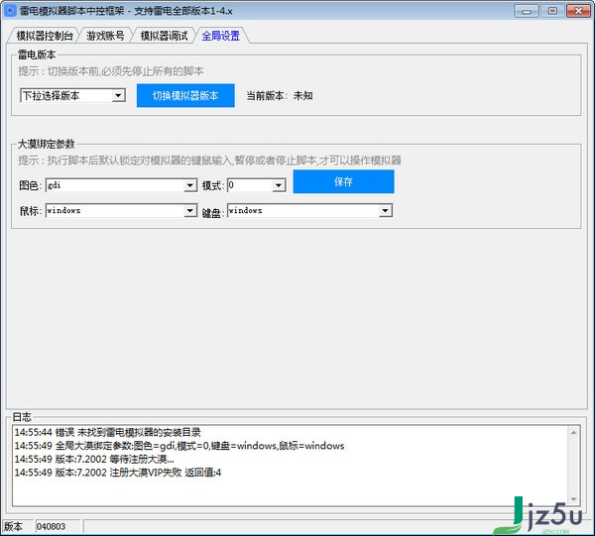The width and height of the screenshot is (595, 536).
Task: Select log line 错误 未找到雷电模拟器的安装目录
Action: 107,432
